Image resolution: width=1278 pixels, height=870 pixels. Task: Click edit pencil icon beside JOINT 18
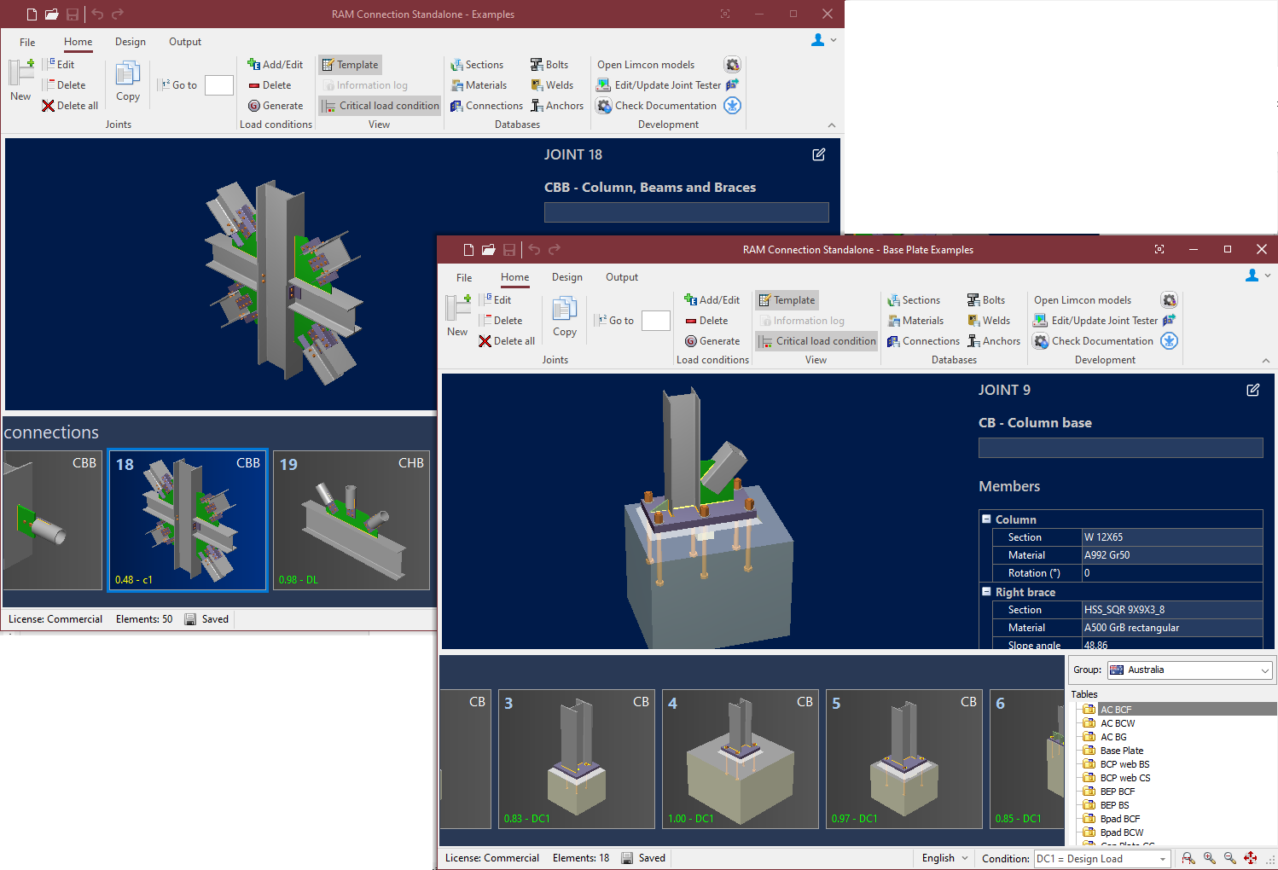(818, 154)
